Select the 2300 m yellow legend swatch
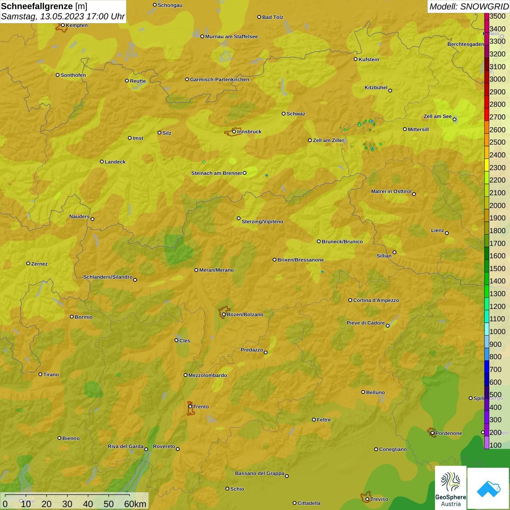510x510 pixels. [487, 165]
